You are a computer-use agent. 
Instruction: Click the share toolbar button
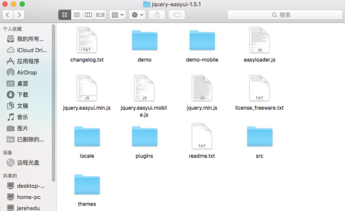157,15
